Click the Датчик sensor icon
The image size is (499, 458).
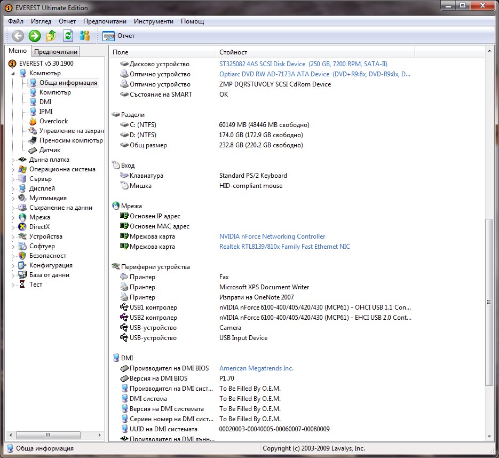pyautogui.click(x=33, y=150)
